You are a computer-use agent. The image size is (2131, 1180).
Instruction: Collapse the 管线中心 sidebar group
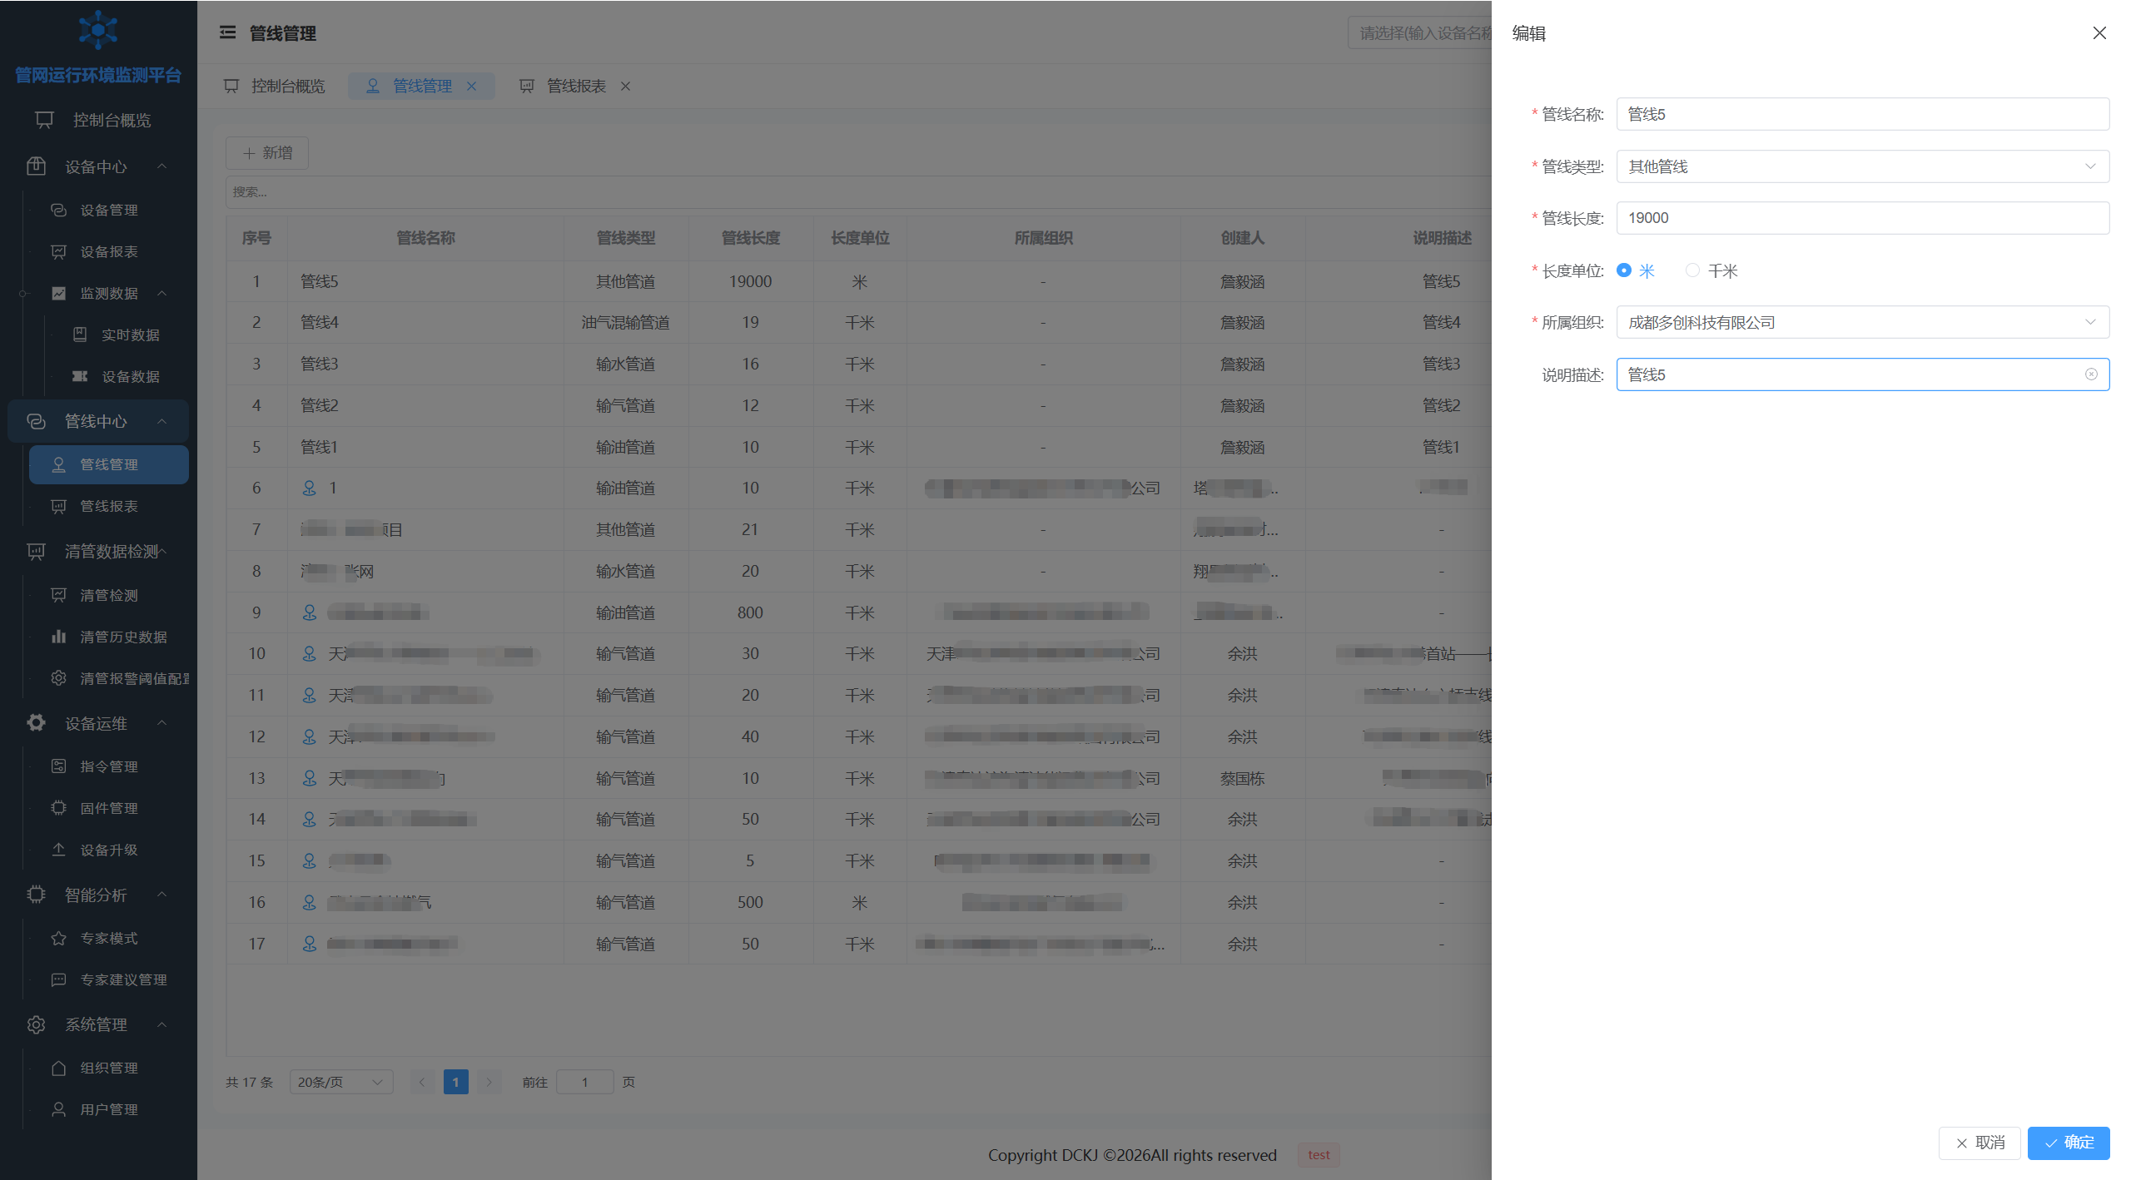(98, 421)
